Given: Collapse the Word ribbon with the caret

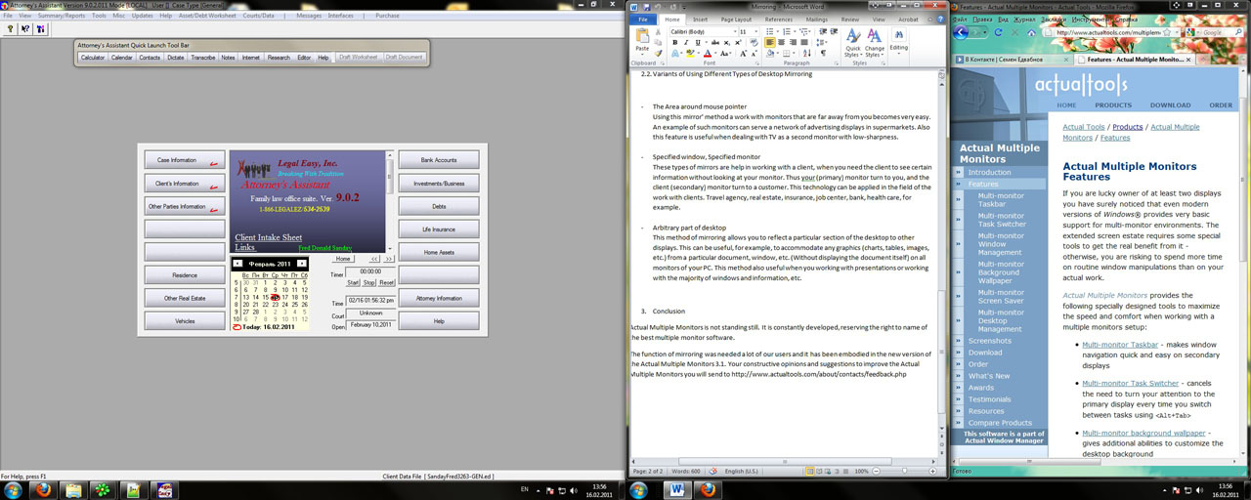Looking at the screenshot, I should 929,20.
